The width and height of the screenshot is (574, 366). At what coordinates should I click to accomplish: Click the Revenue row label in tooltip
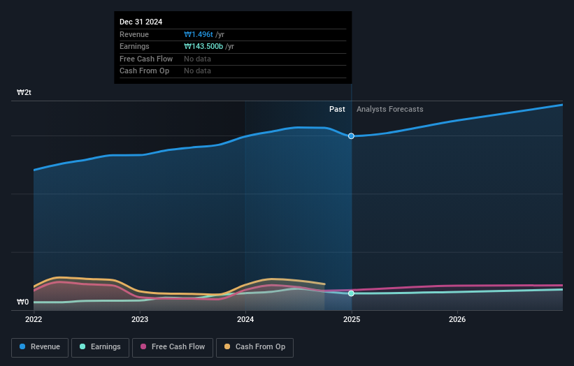134,34
